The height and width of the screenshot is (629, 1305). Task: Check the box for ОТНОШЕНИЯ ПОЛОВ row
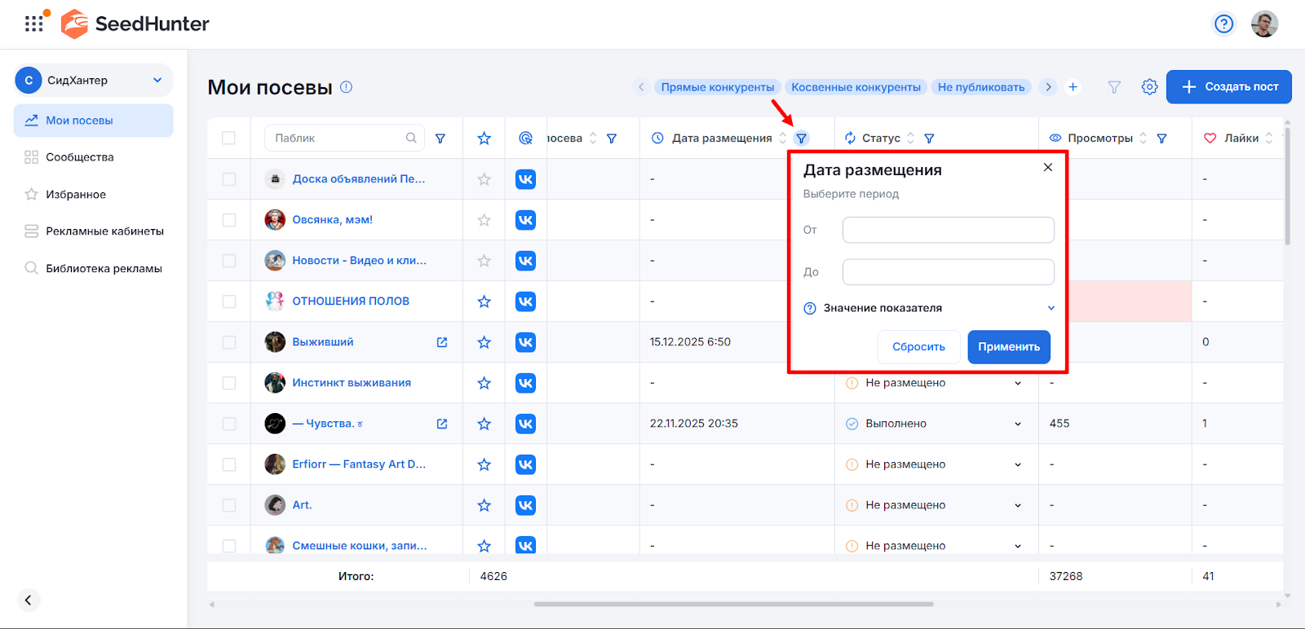click(x=229, y=301)
